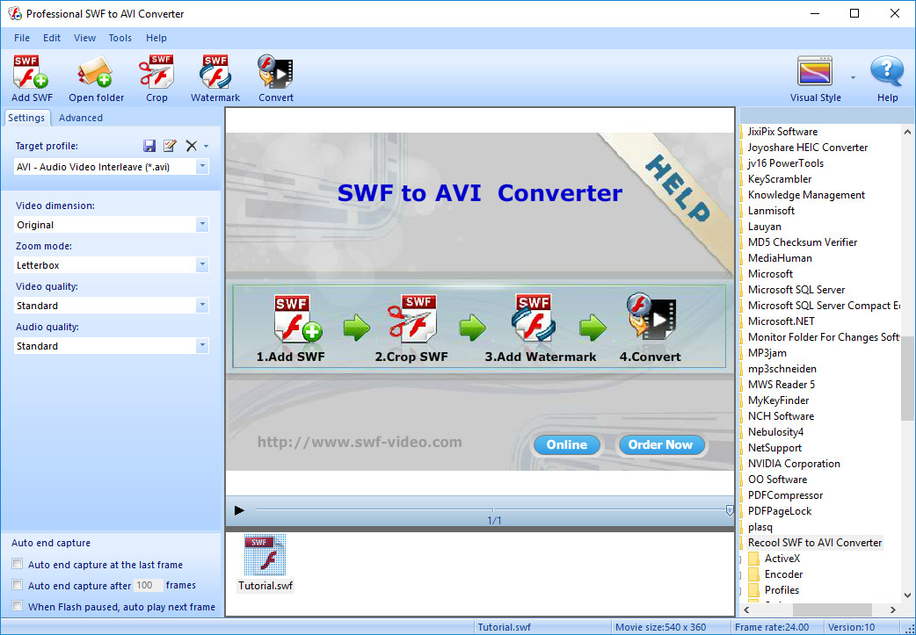Delete the target profile with the X icon
Screen dimensions: 916x635
(x=191, y=146)
